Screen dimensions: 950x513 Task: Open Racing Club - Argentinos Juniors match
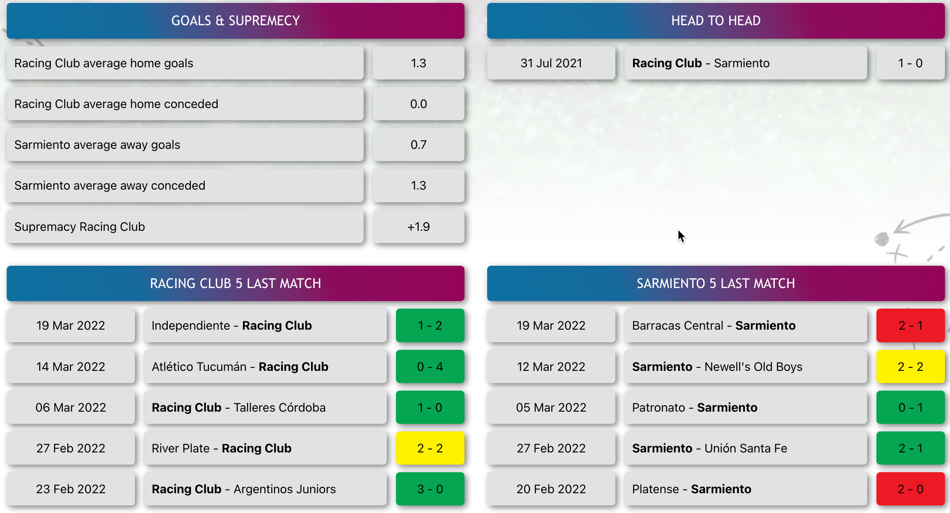click(265, 489)
